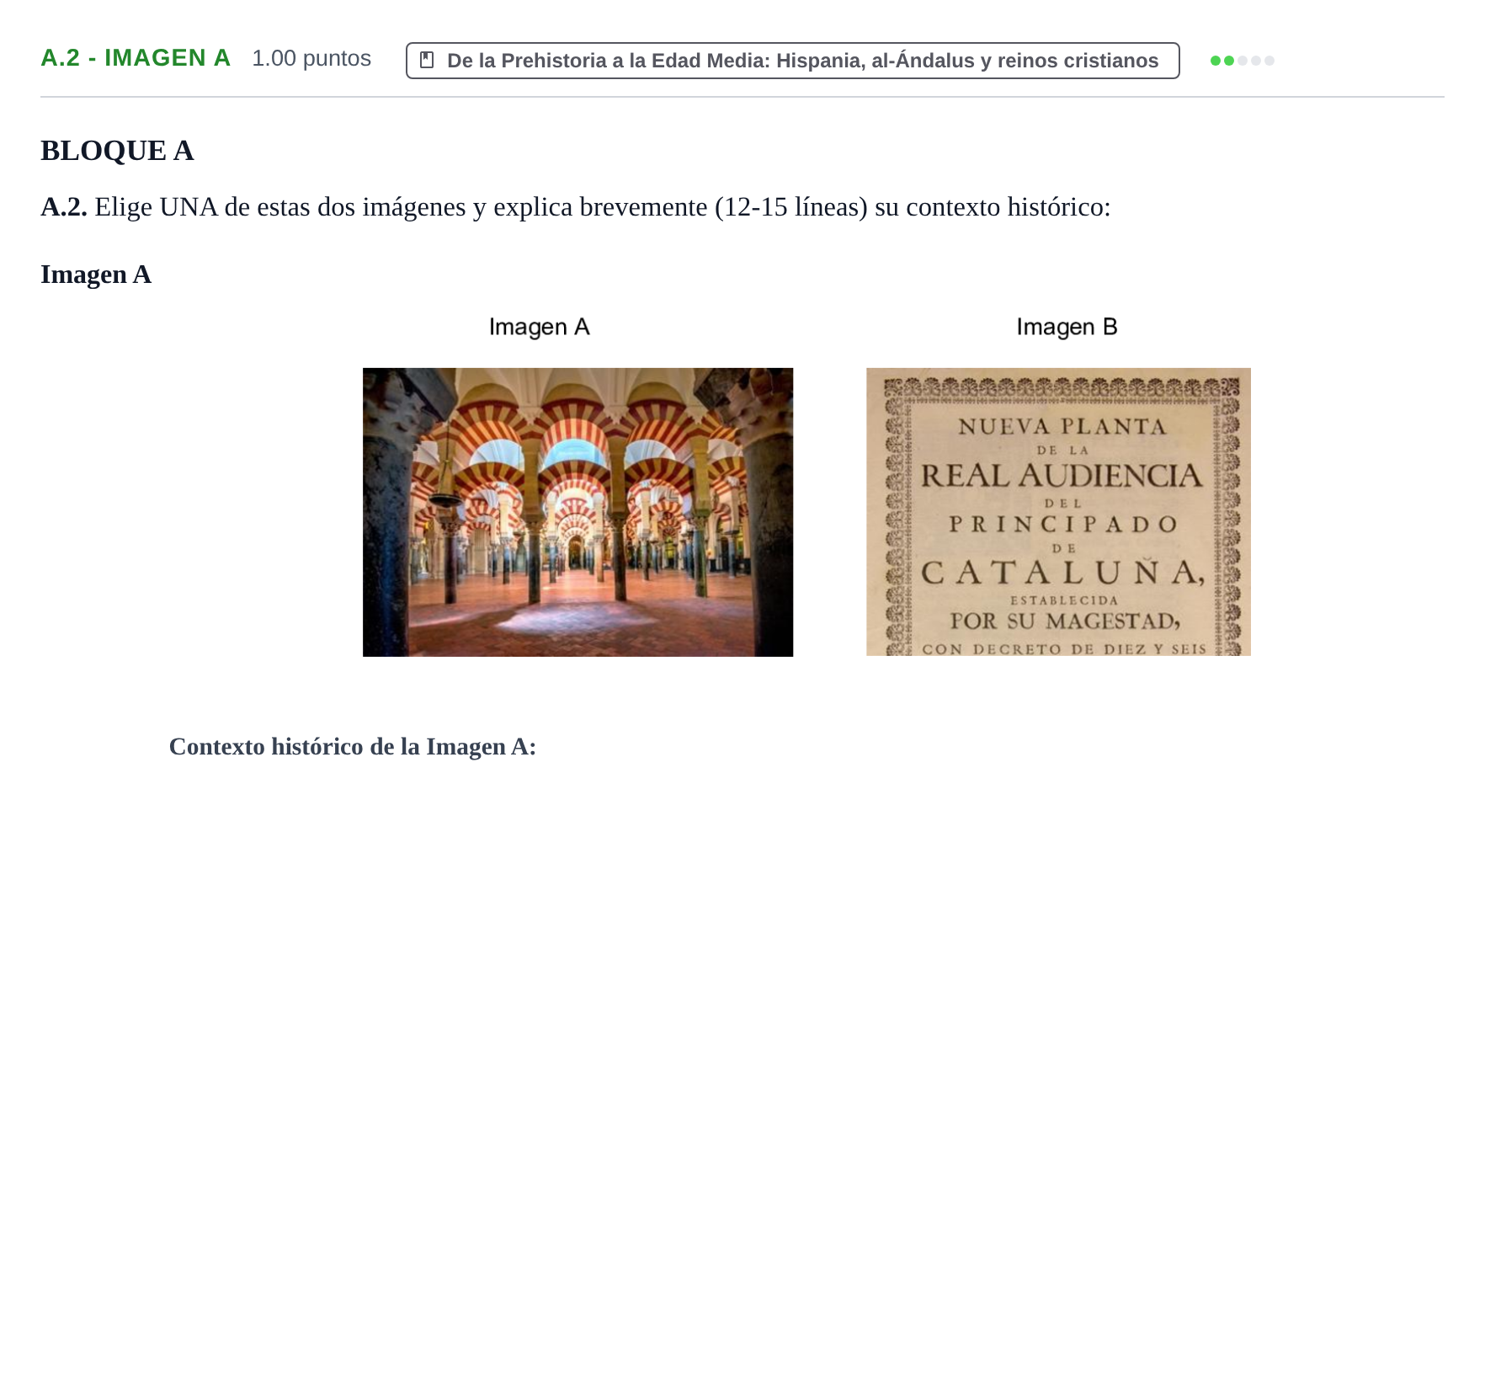
Task: Click the 'A.2 - IMAGEN A' heading
Action: pyautogui.click(x=136, y=58)
